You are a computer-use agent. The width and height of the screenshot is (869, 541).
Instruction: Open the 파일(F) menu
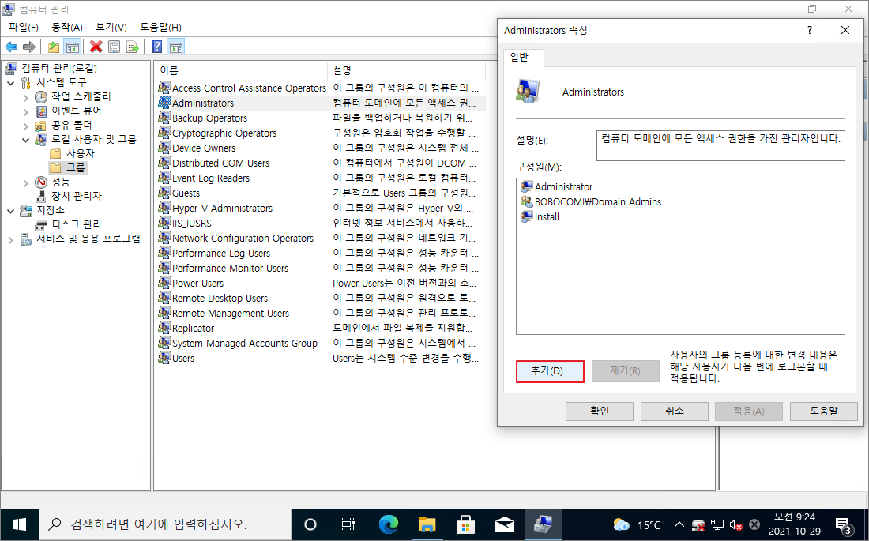pos(23,27)
